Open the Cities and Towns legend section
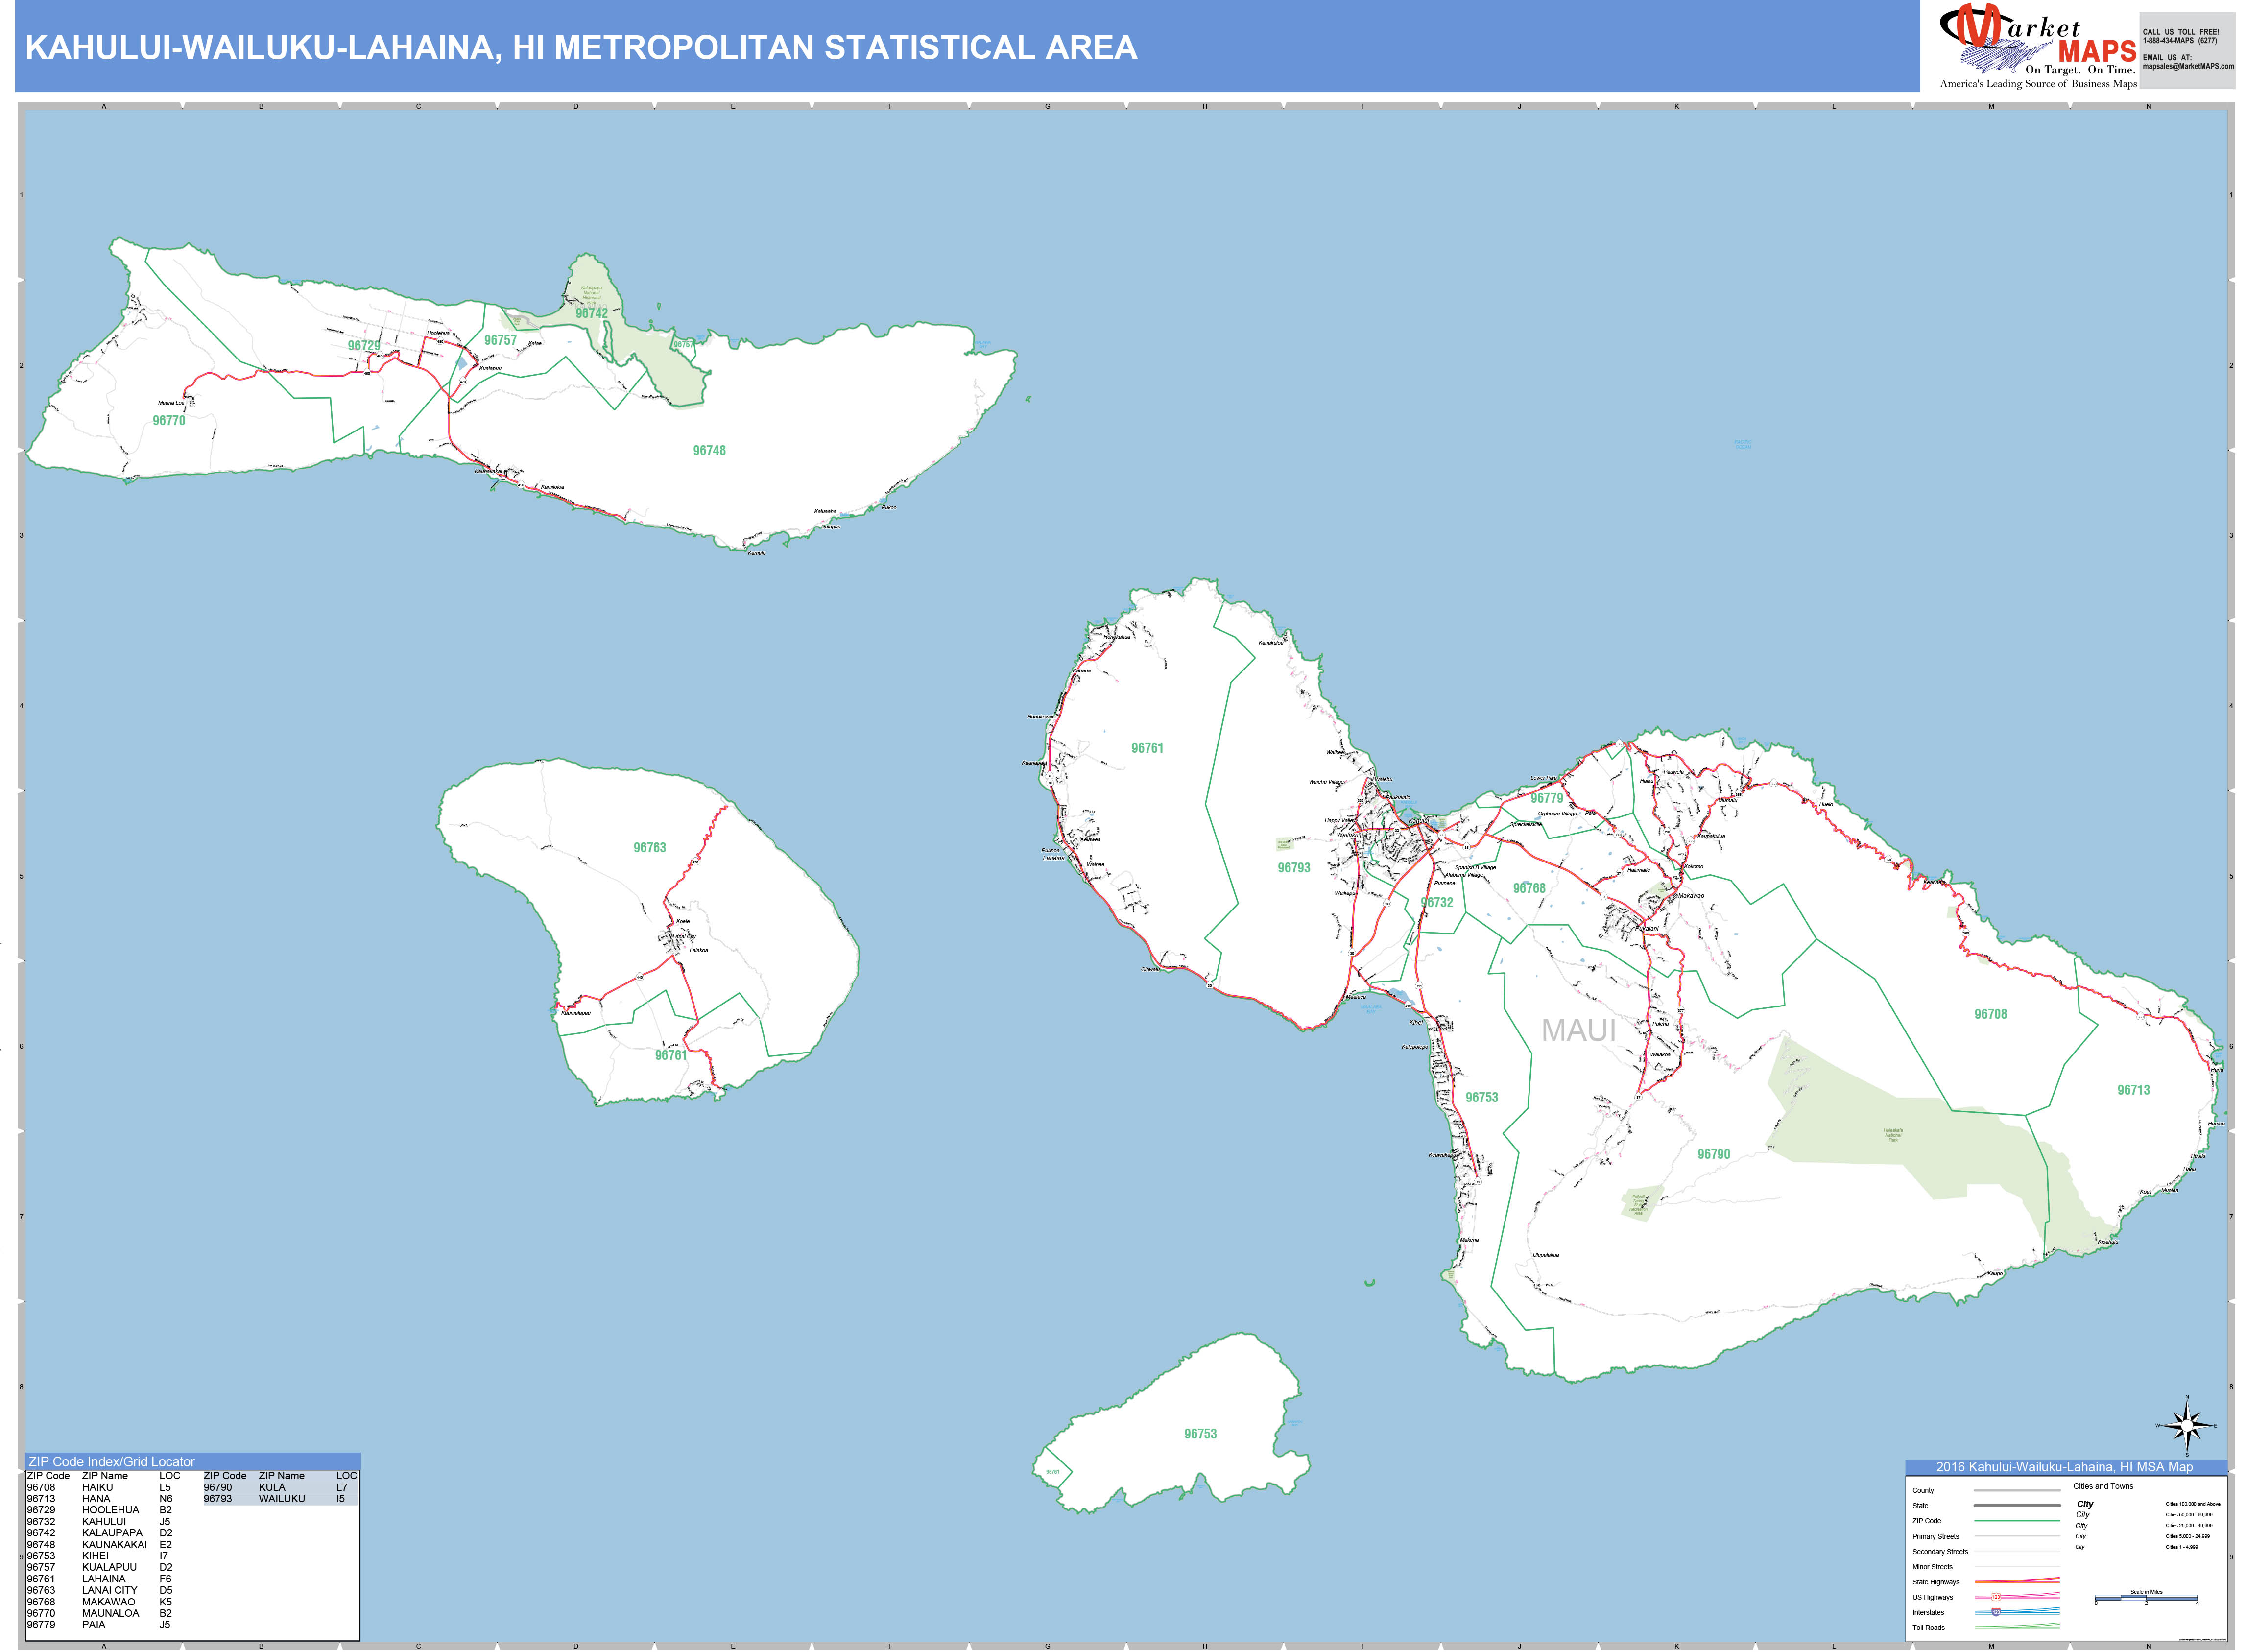This screenshot has height=1652, width=2246. click(x=2103, y=1486)
